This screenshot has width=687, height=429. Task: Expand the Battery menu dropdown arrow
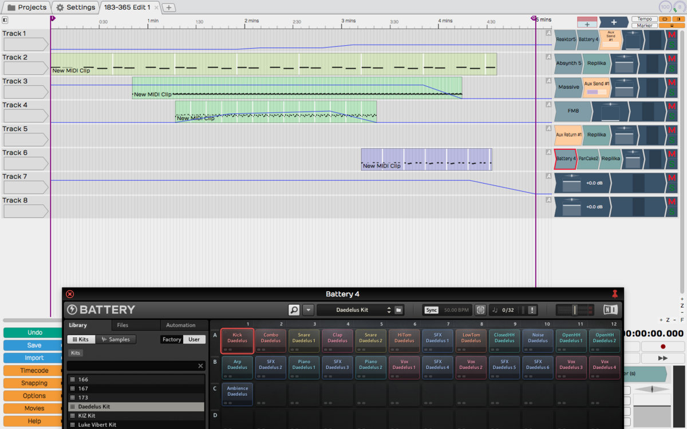click(309, 310)
